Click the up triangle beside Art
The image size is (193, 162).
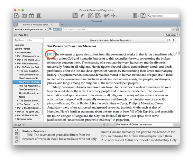tap(16, 125)
